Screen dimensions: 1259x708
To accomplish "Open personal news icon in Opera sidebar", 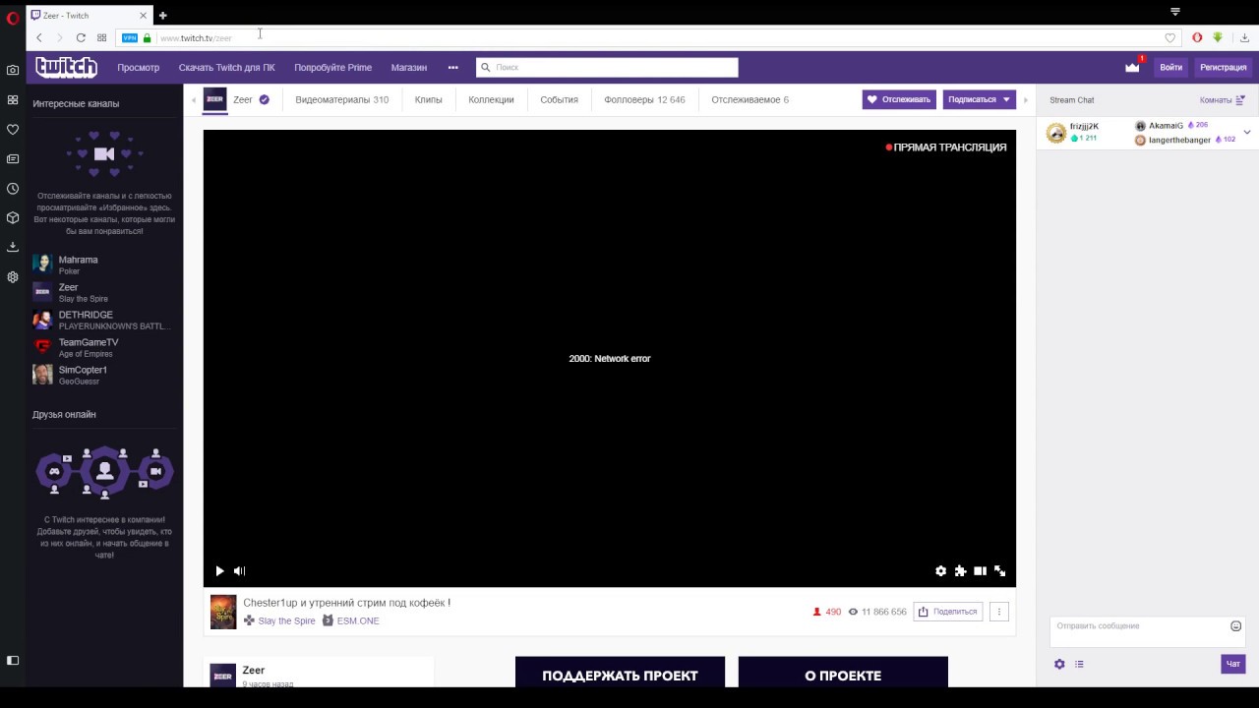I will [x=13, y=159].
